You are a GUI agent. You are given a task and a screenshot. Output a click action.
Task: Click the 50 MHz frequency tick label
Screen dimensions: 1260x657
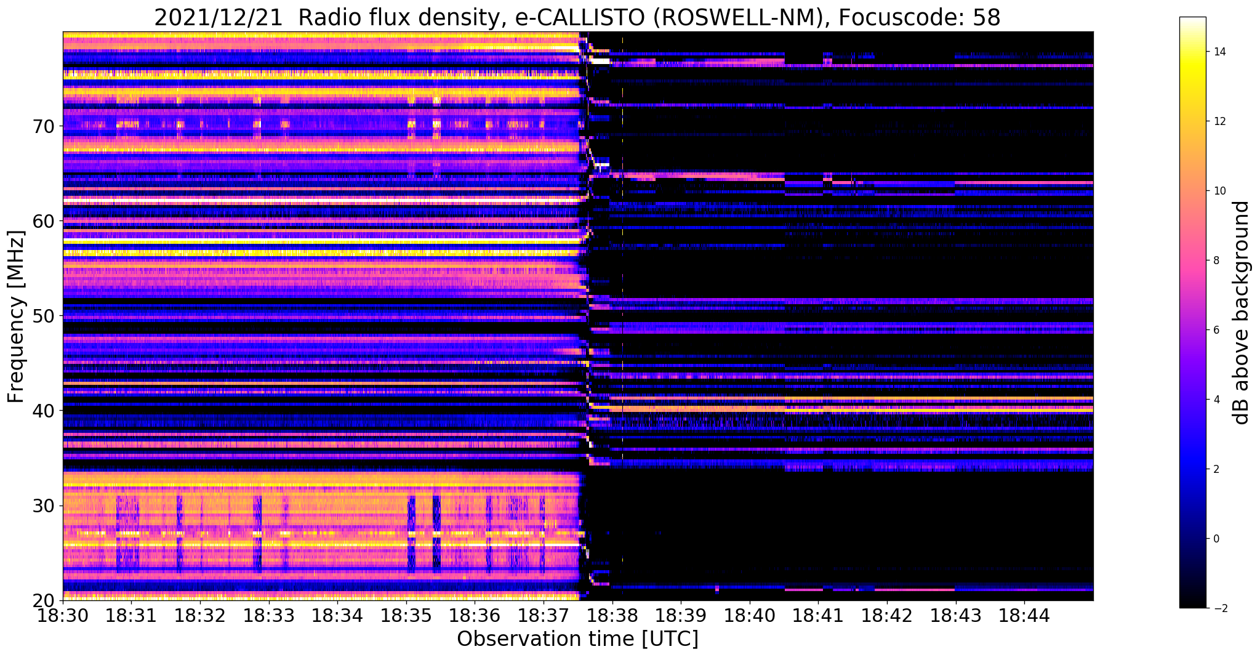pos(44,316)
